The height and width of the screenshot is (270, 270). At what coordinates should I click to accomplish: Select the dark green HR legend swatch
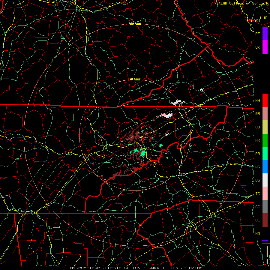tap(265, 140)
